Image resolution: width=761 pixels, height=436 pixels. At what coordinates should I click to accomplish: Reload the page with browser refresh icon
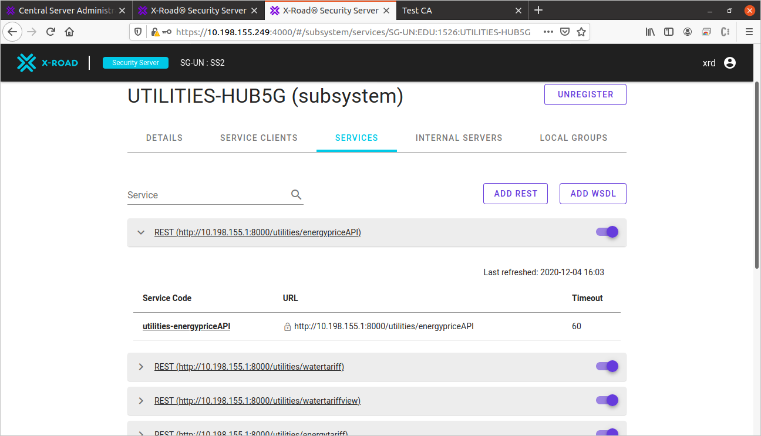[x=51, y=32]
